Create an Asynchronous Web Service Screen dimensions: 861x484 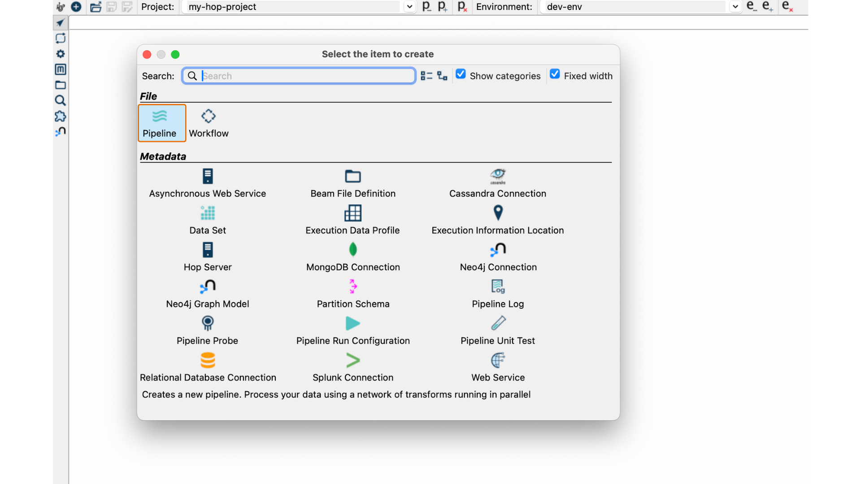click(208, 183)
